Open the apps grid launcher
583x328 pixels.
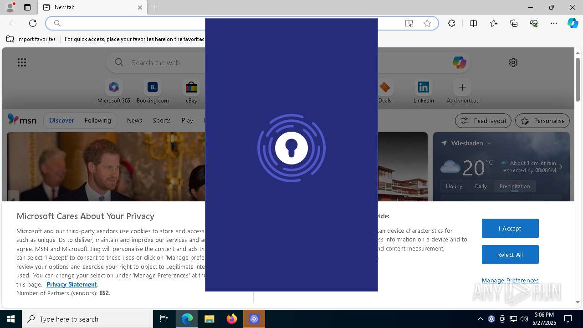(x=22, y=62)
